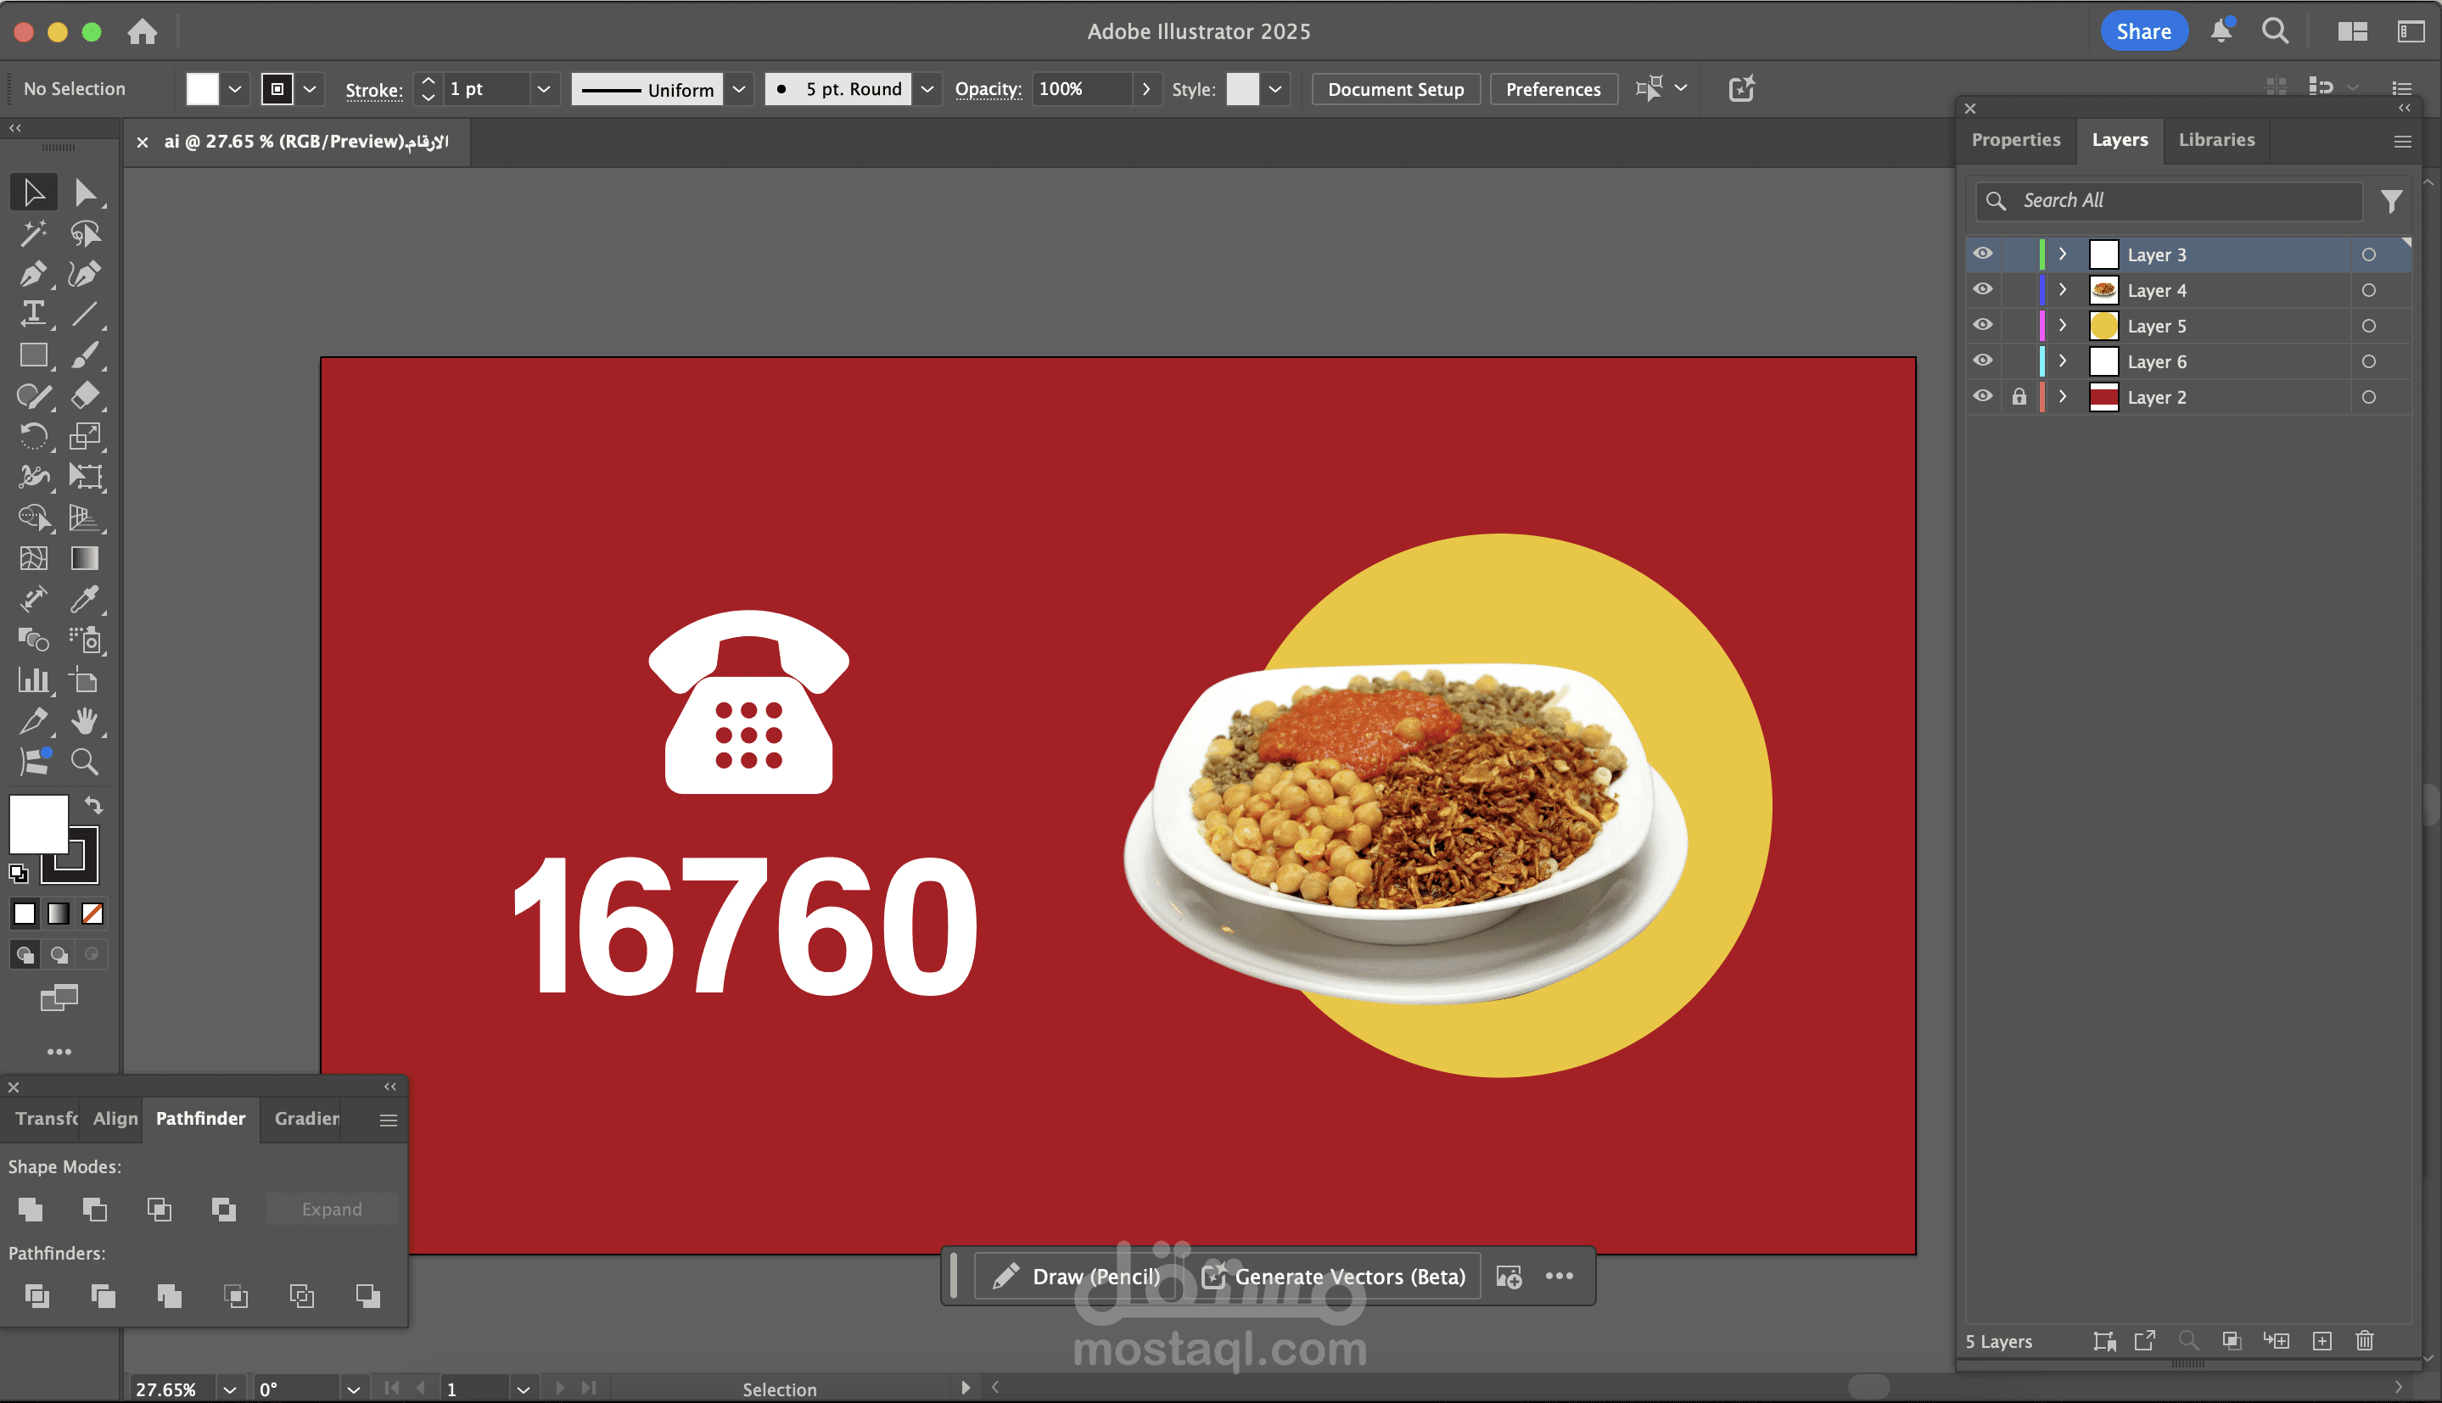Hide Layer 4 visibility eye

pos(1982,289)
